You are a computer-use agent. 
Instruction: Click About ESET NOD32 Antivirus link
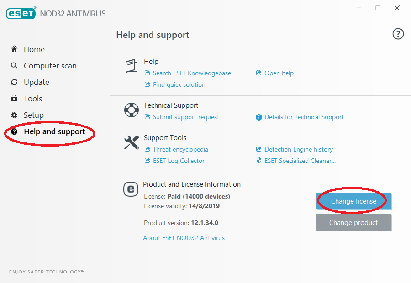click(x=184, y=238)
